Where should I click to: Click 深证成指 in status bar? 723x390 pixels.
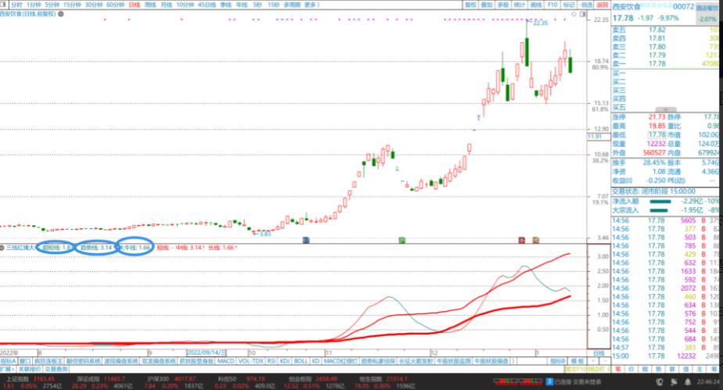pos(88,379)
